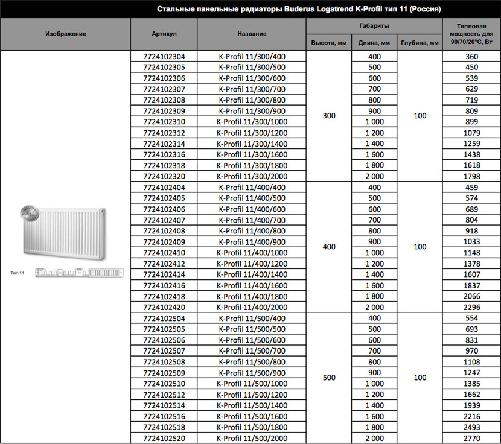Click the name K-Profil 11/300/1200
The height and width of the screenshot is (444, 501).
tap(252, 133)
